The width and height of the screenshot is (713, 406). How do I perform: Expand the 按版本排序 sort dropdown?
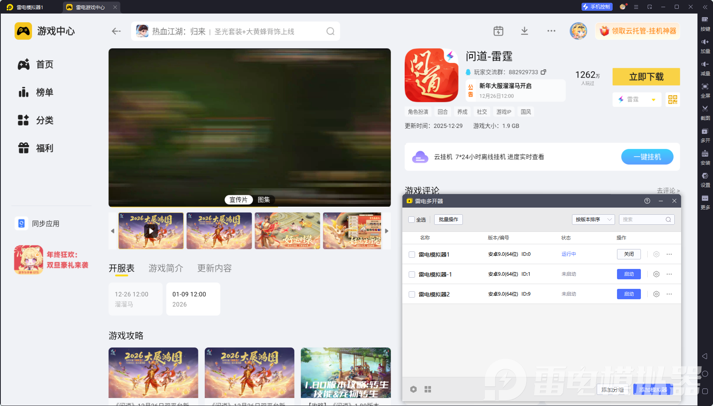tap(593, 220)
